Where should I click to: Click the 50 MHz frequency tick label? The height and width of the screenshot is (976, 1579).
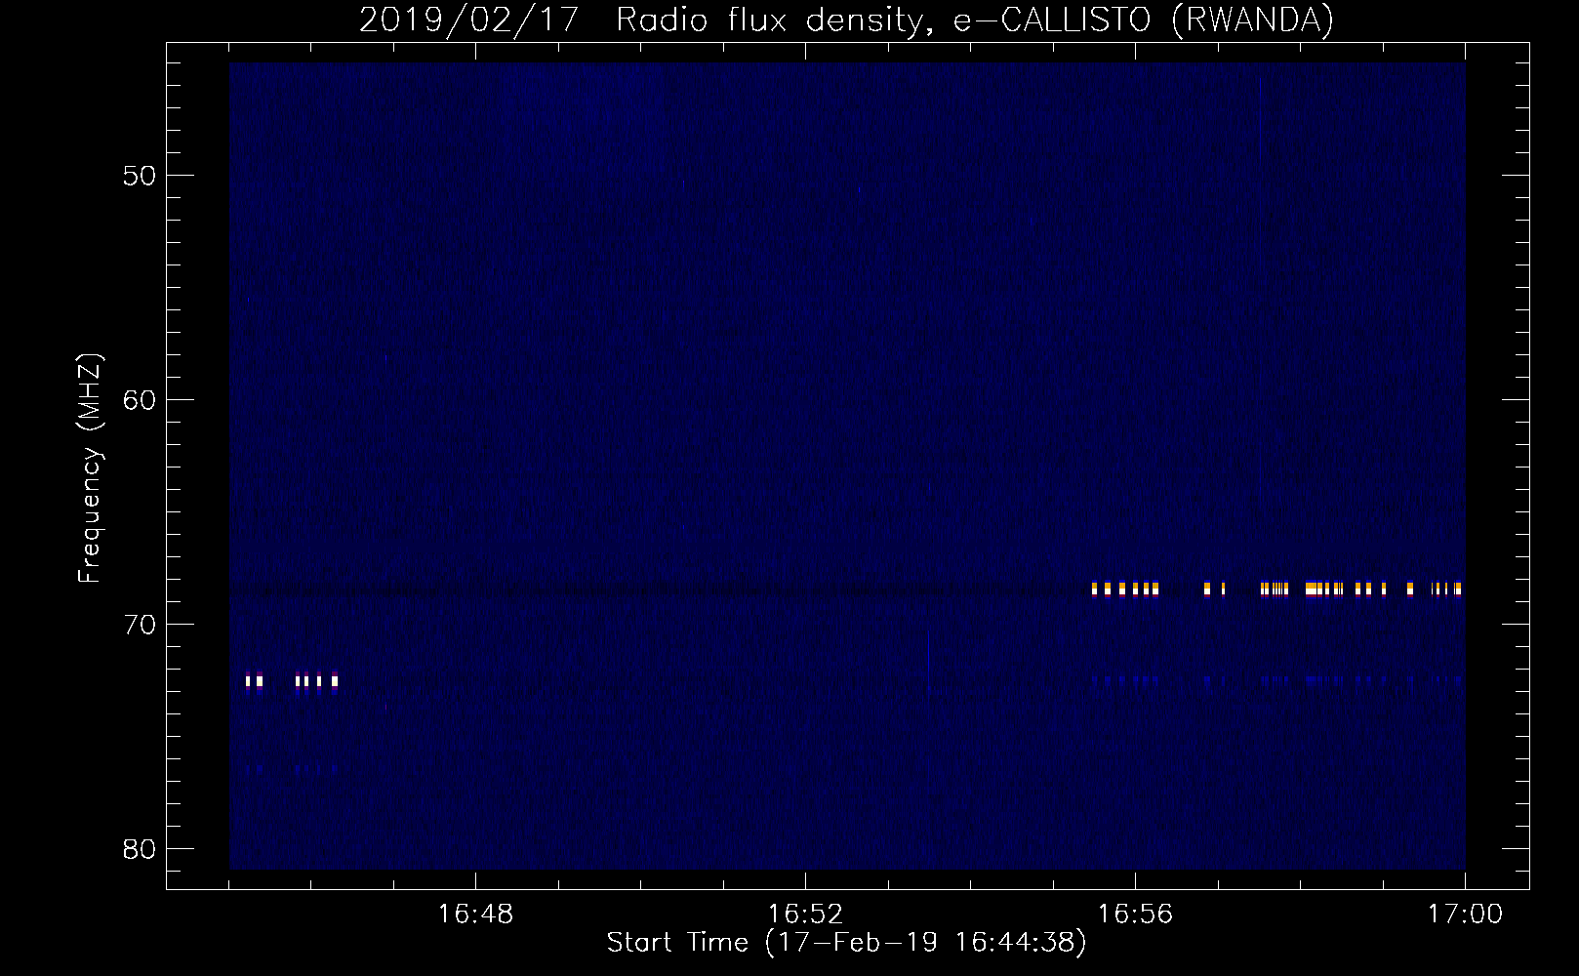pos(140,176)
